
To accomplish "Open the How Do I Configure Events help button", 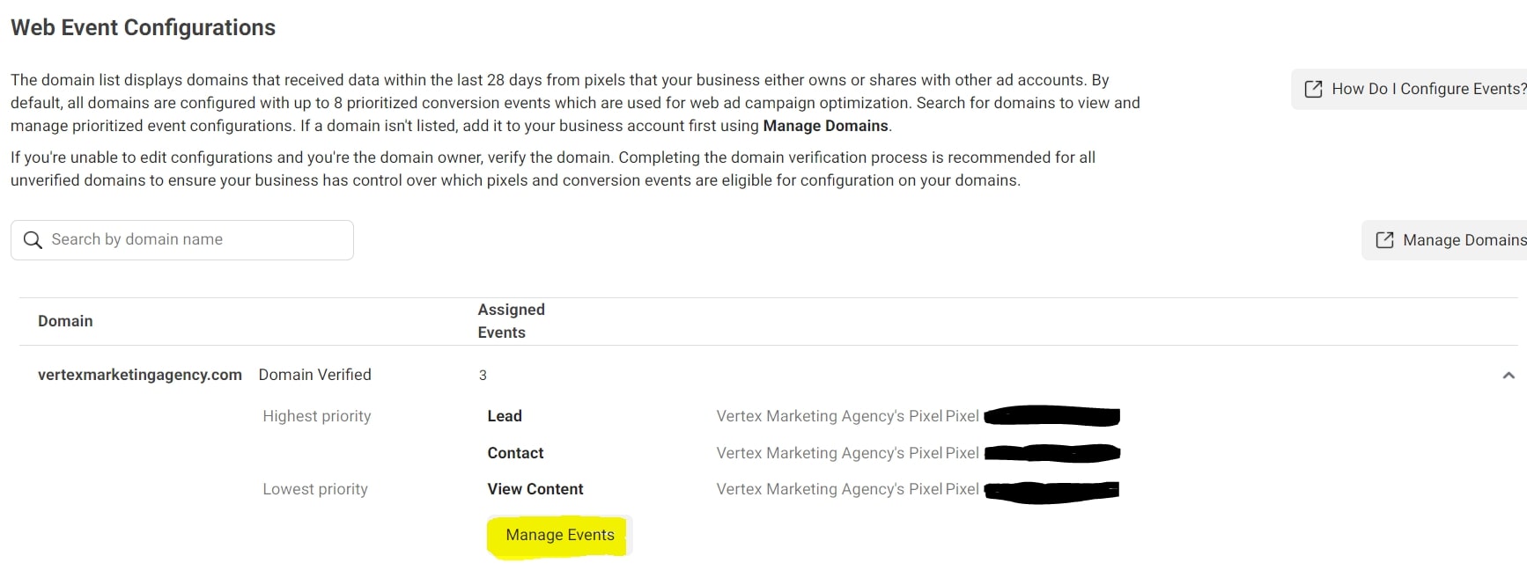I will click(1409, 89).
